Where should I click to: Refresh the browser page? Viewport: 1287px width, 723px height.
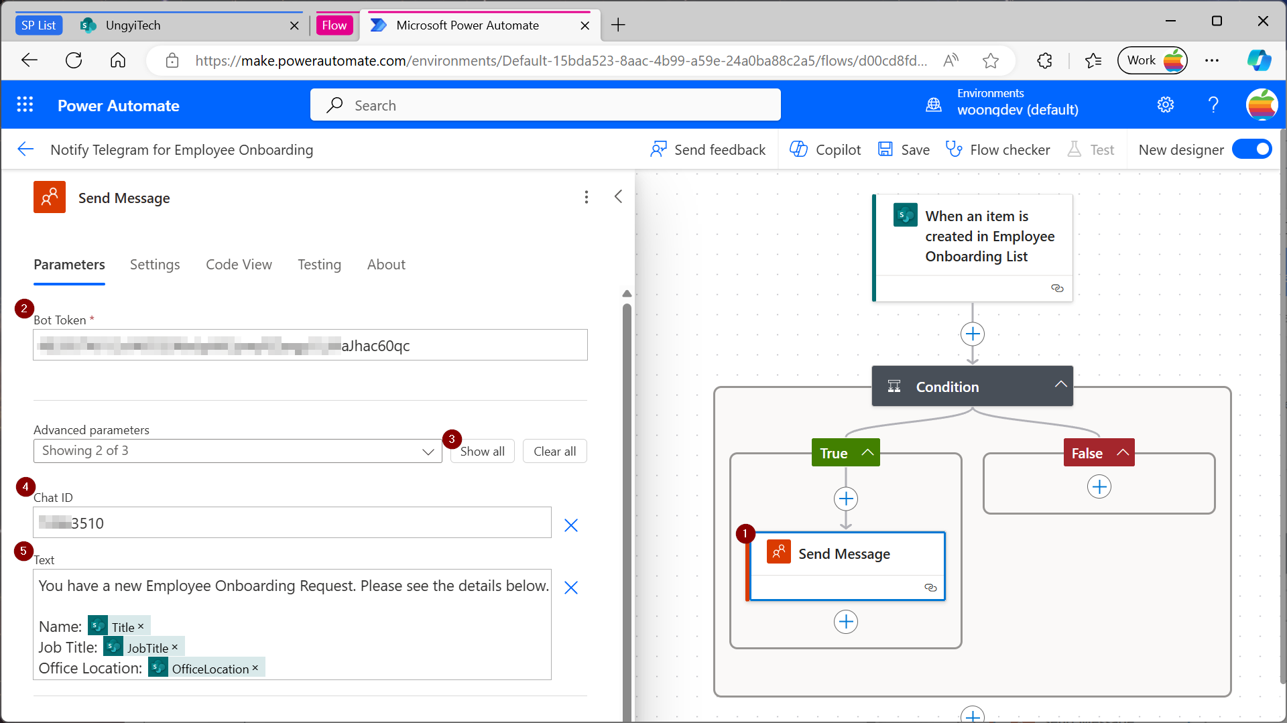[74, 60]
